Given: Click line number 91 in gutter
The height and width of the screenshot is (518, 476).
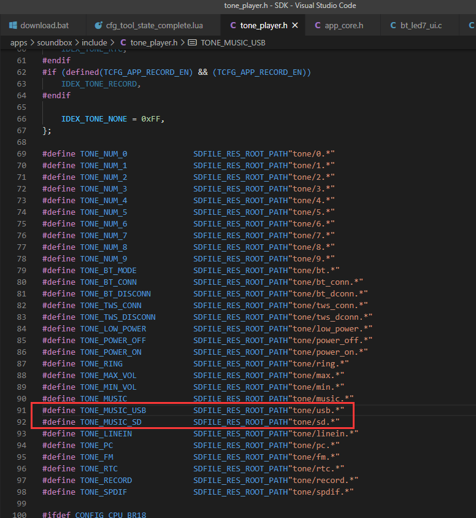Looking at the screenshot, I should [21, 411].
